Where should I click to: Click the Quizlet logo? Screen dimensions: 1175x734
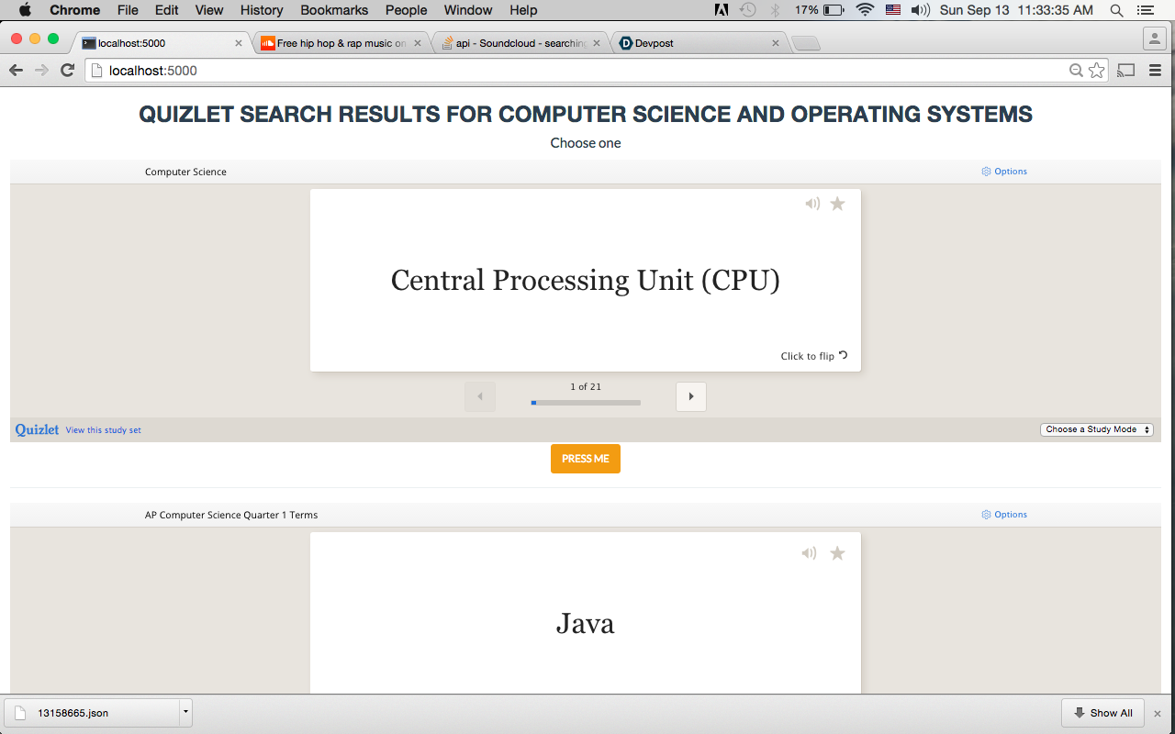pyautogui.click(x=37, y=429)
